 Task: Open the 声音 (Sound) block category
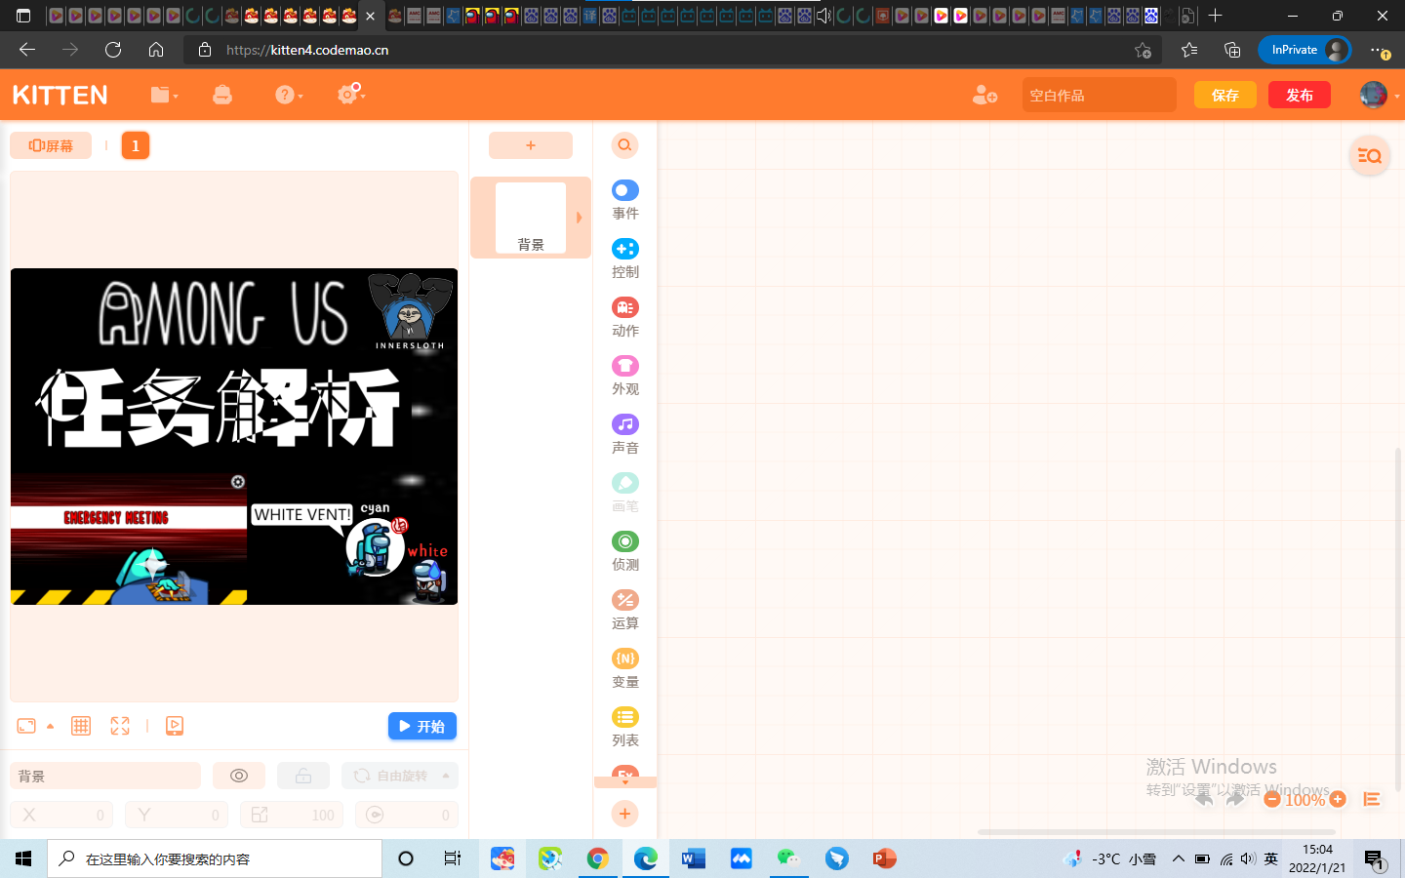[625, 434]
